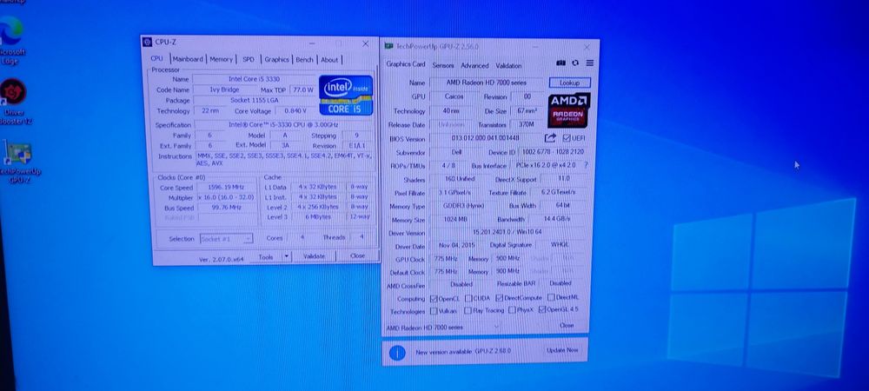This screenshot has height=391, width=869.
Task: Click the Code Name value Ivy Bridge
Action: point(225,89)
